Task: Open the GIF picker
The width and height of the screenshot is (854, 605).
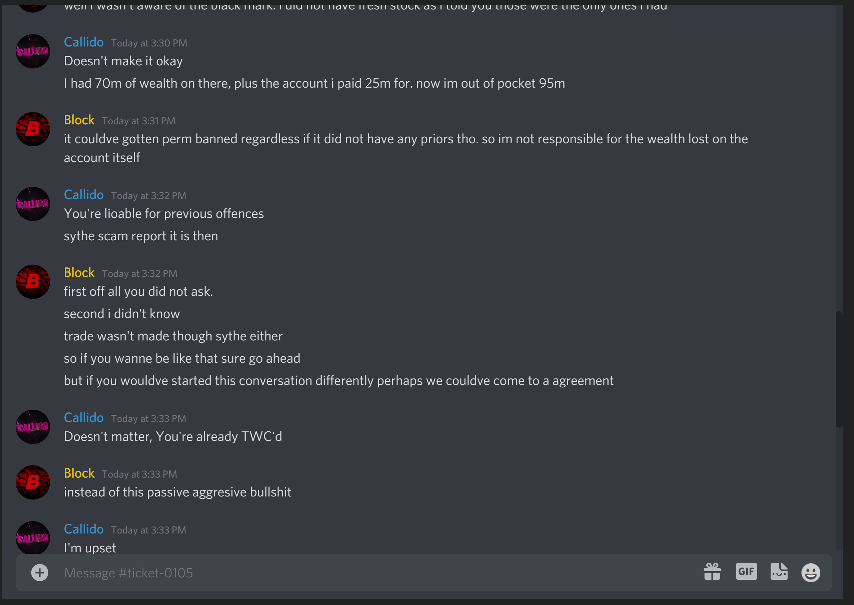Action: 746,571
